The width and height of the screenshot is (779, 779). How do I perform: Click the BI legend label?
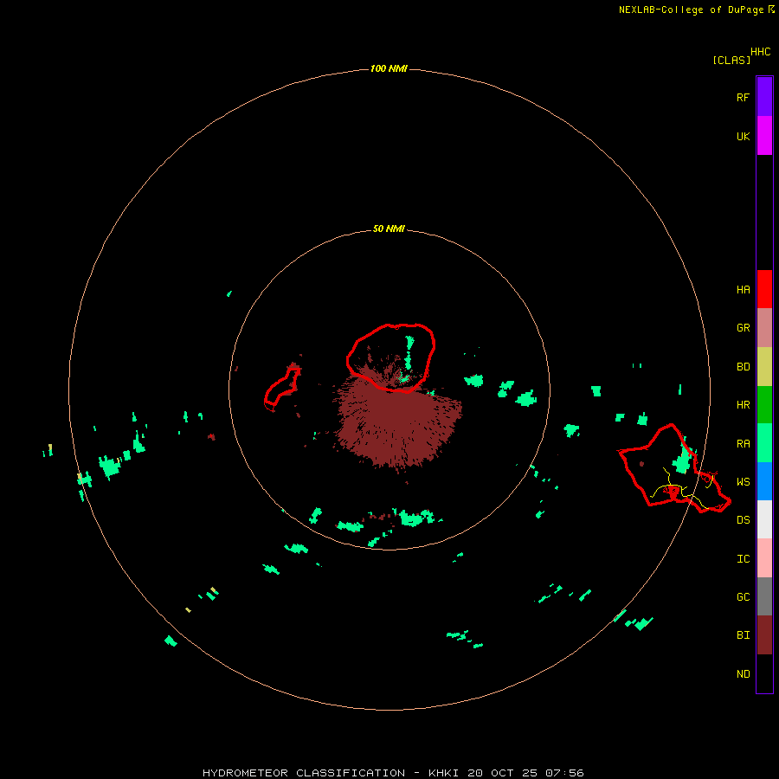743,635
